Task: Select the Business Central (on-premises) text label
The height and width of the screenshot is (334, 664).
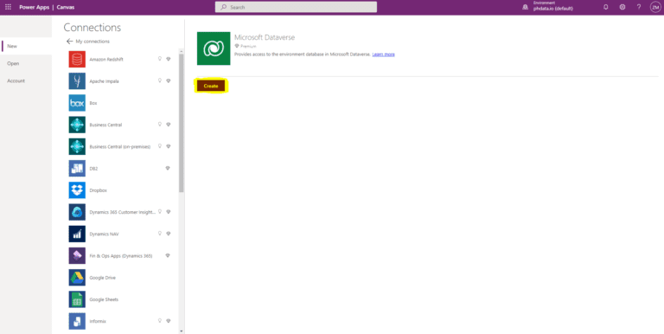Action: [120, 147]
